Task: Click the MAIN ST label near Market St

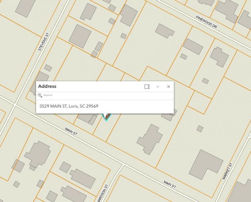Action: 170,184
